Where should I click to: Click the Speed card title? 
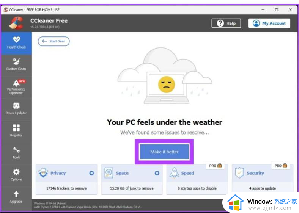click(x=187, y=173)
